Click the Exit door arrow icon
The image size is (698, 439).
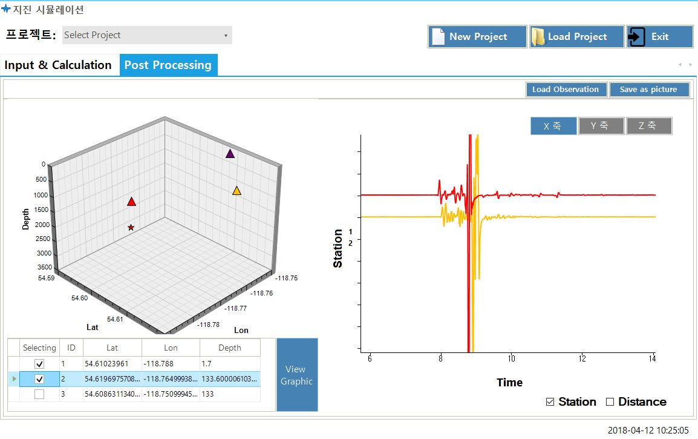click(x=636, y=37)
